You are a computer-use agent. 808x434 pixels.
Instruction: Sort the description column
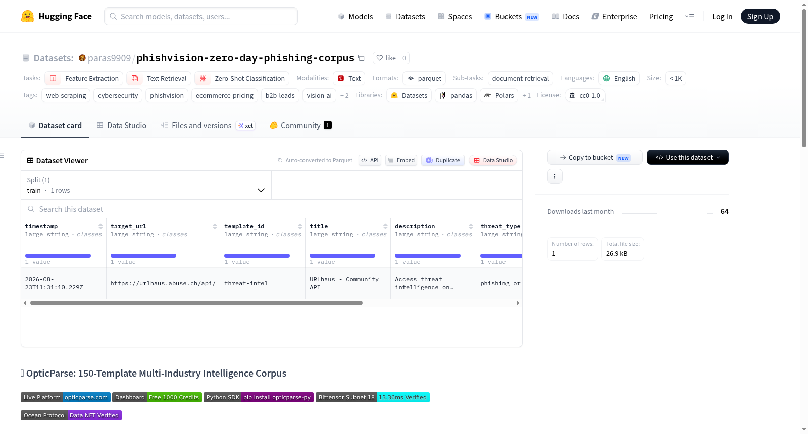tap(471, 226)
